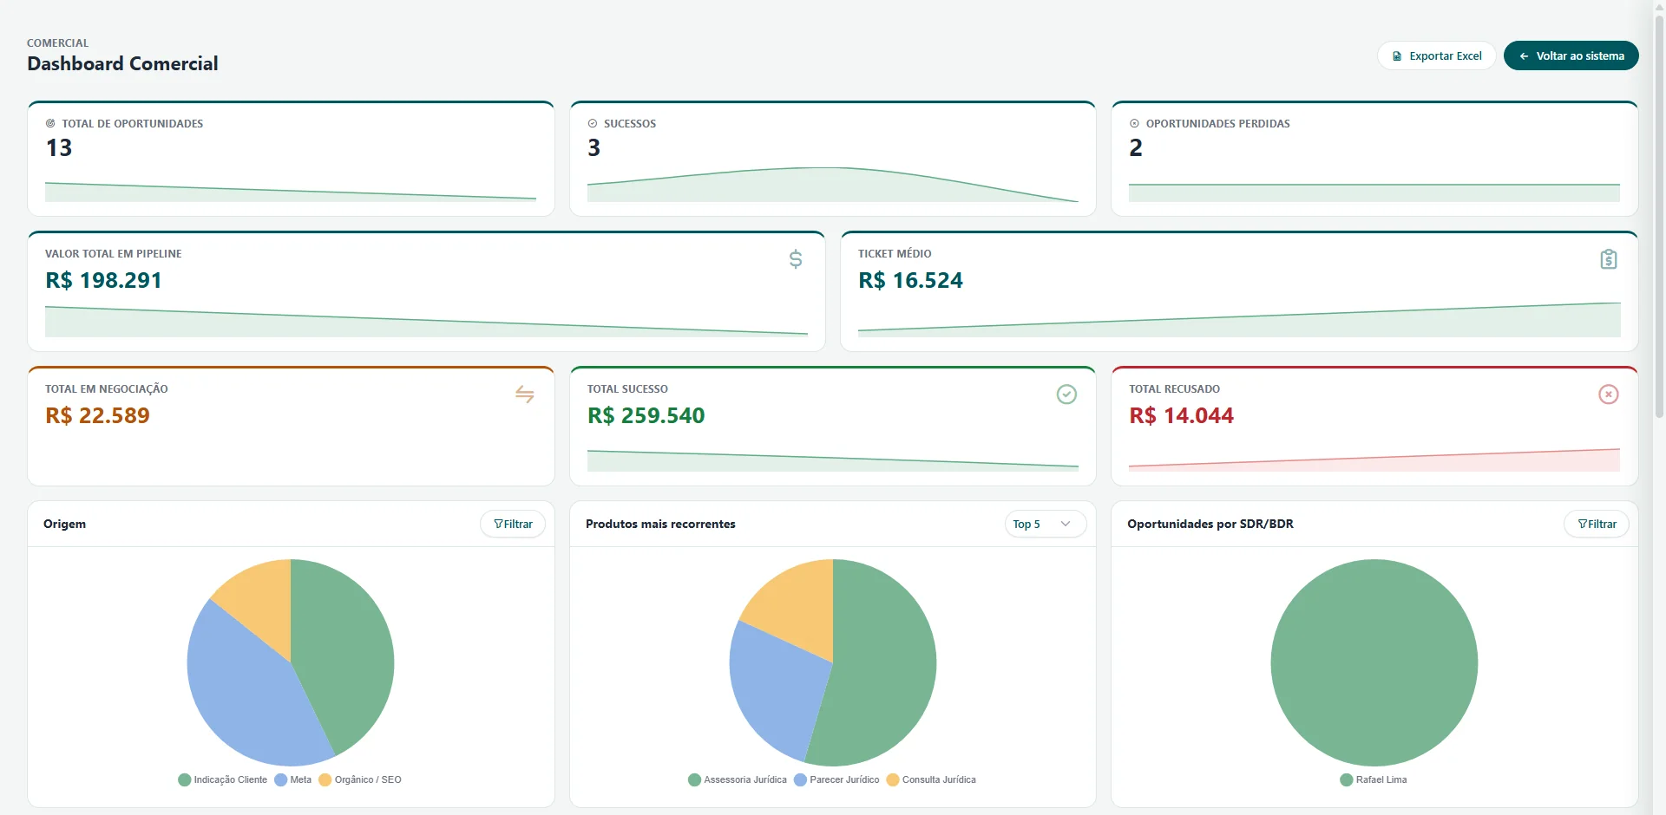
Task: Toggle the Assessoria Jurídica legend item
Action: [738, 779]
